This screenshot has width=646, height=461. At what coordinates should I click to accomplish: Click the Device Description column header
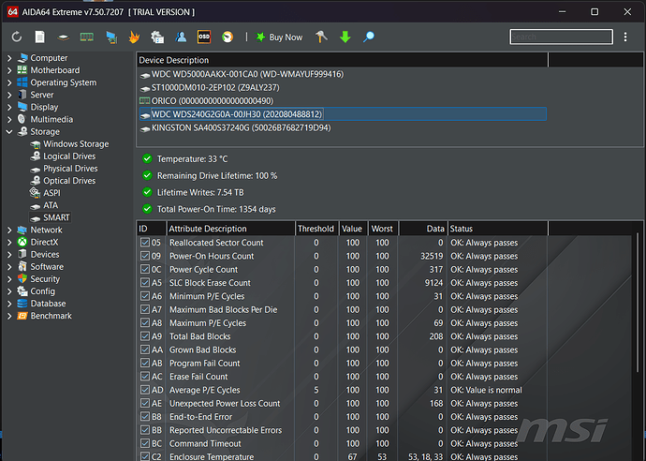pyautogui.click(x=343, y=60)
